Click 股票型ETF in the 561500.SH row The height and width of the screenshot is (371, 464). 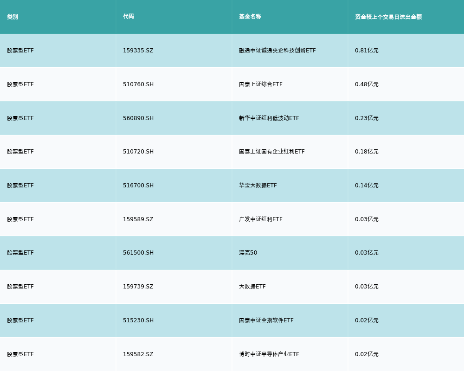(20, 253)
